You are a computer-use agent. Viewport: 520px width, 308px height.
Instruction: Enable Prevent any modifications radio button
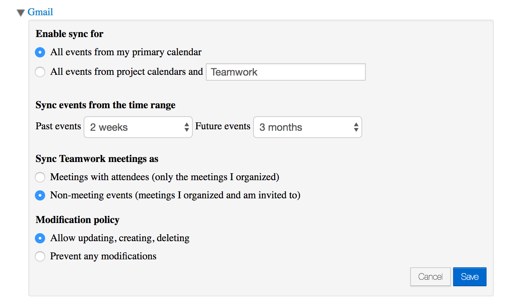pyautogui.click(x=40, y=256)
